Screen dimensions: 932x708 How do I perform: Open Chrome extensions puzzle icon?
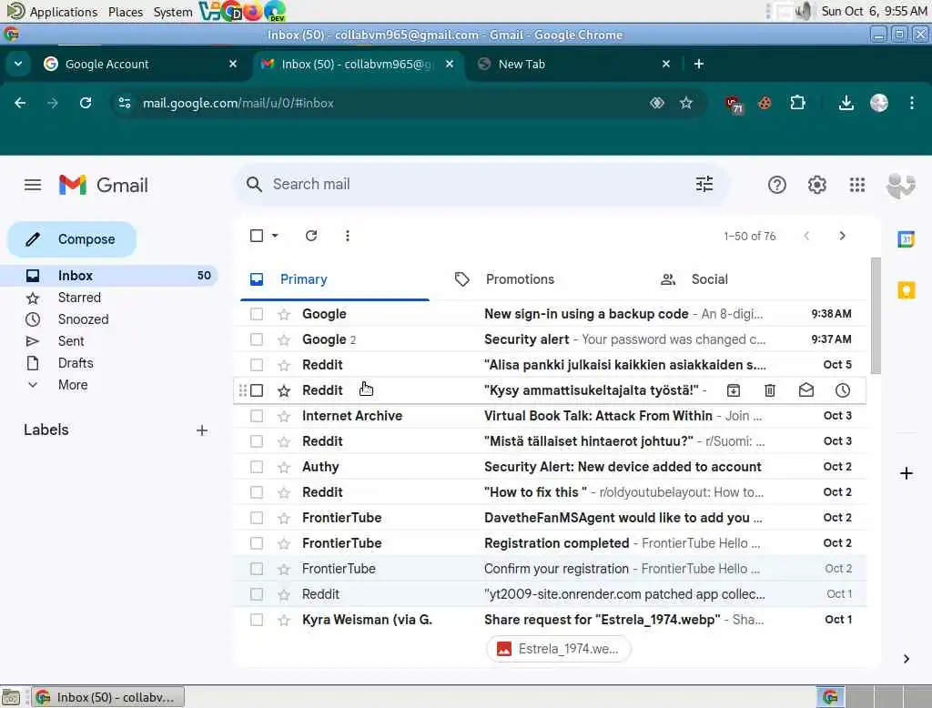(x=797, y=103)
